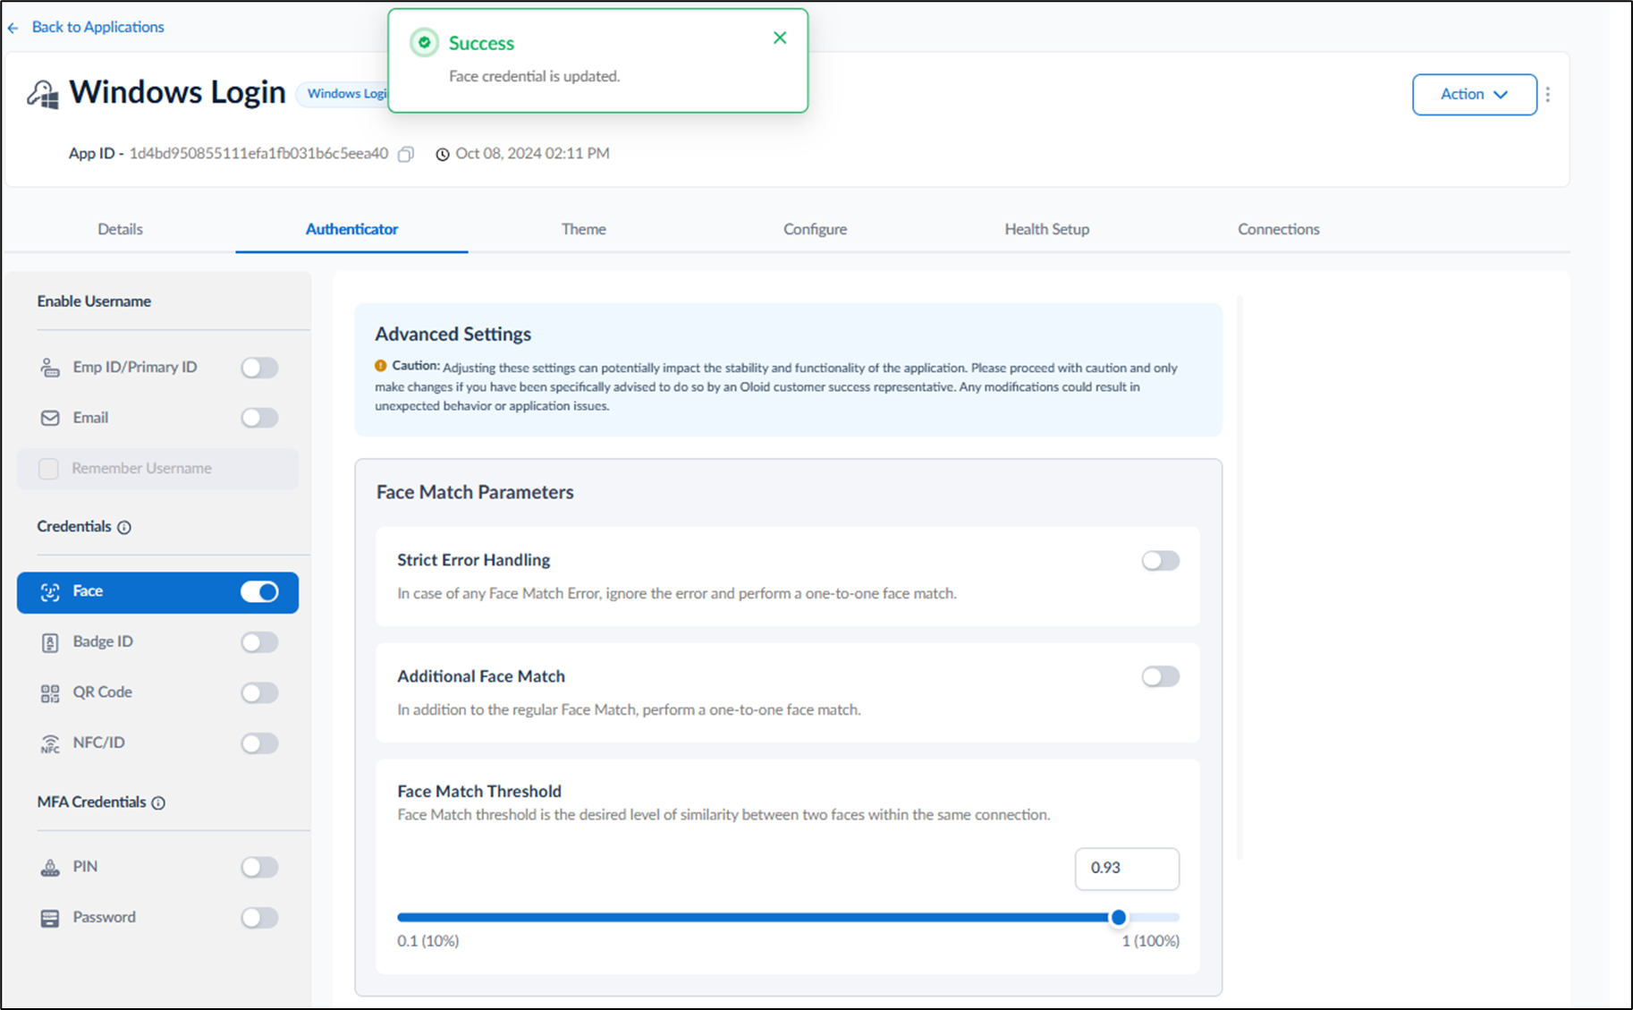Click the Face scan icon
1633x1010 pixels.
point(50,592)
